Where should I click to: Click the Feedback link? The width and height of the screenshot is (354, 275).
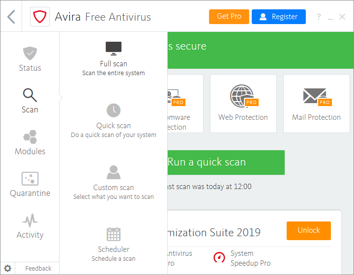click(x=38, y=269)
